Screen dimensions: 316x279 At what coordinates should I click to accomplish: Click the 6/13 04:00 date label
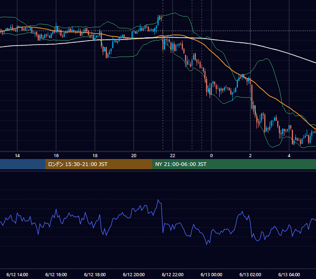click(x=289, y=274)
